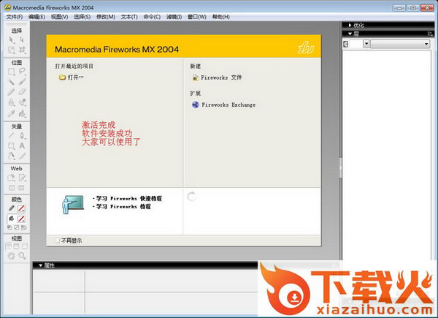
Task: Open 学习 Fireworks 快速教程 link
Action: (x=128, y=198)
